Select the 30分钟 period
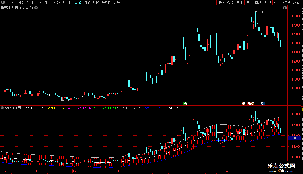 point(55,2)
